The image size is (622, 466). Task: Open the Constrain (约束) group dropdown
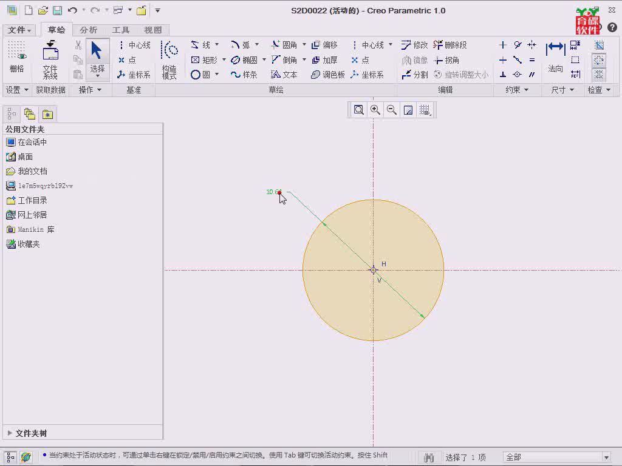click(x=517, y=90)
